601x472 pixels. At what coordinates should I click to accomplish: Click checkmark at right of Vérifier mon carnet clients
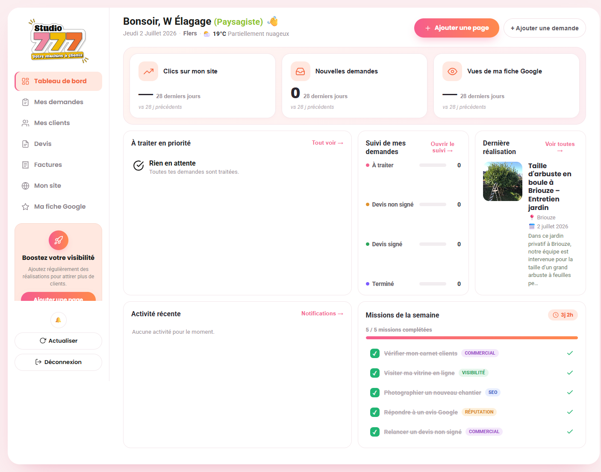(x=570, y=353)
